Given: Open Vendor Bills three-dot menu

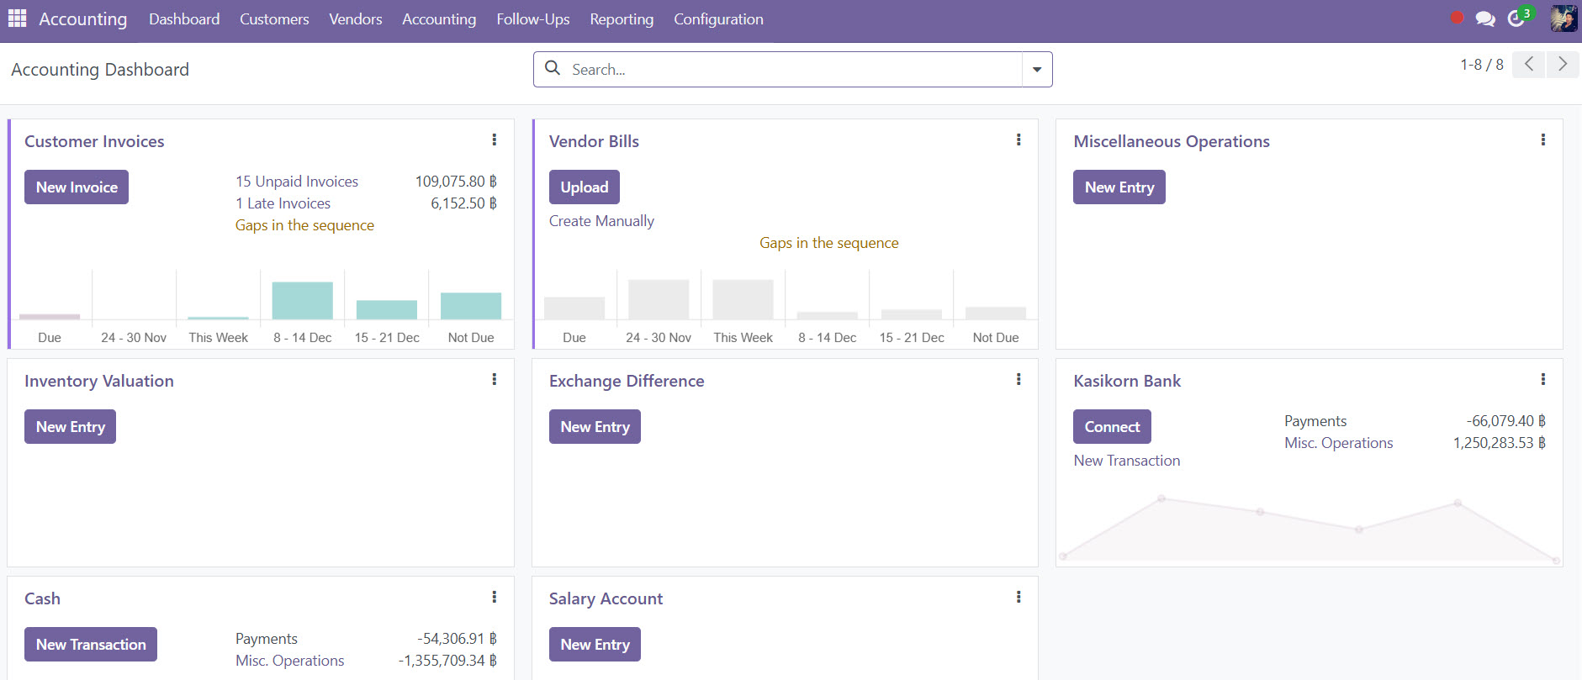Looking at the screenshot, I should (x=1019, y=140).
